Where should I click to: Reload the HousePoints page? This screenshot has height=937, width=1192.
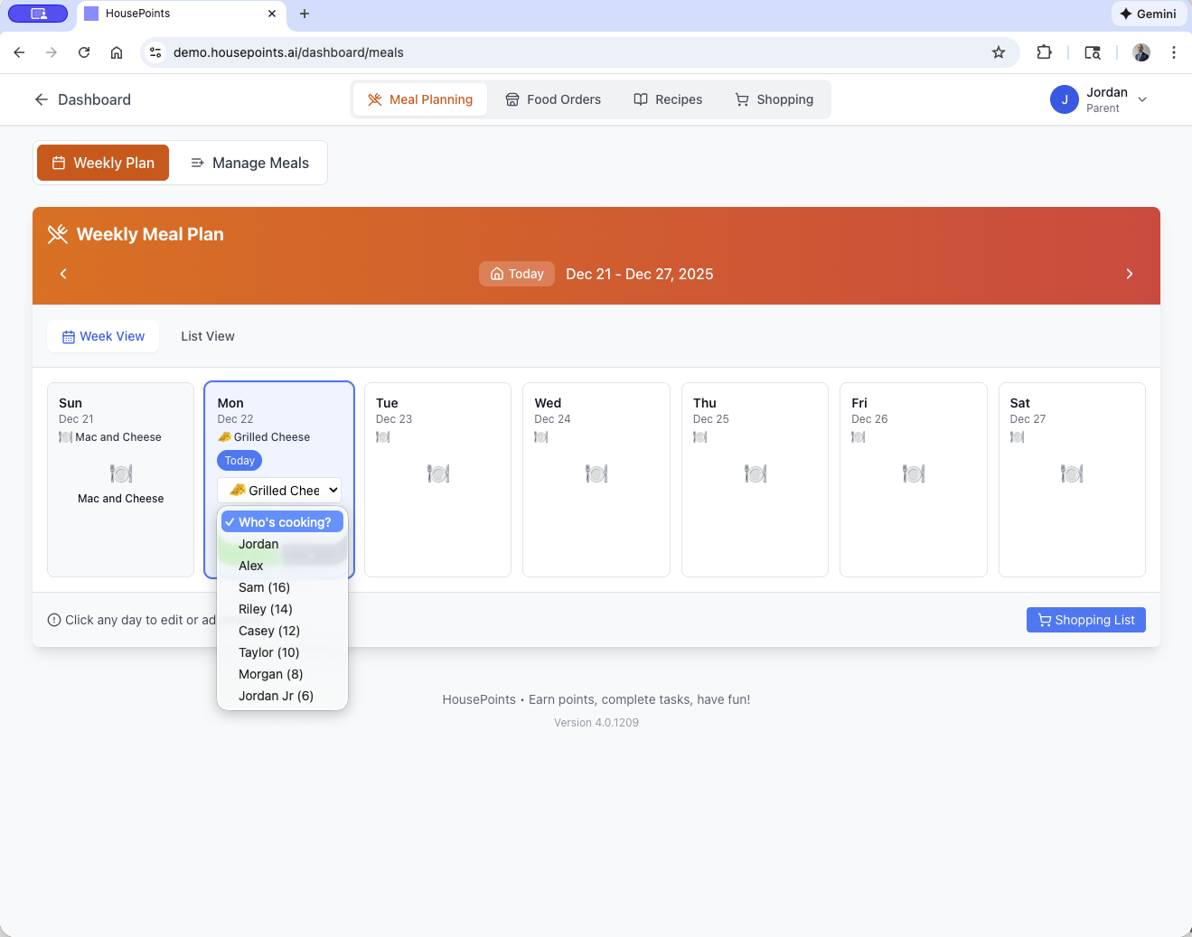(x=84, y=52)
